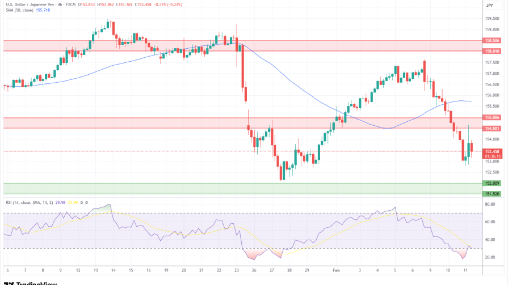508x285 pixels.
Task: Click the 80.00 RSI axis tick
Action: point(490,204)
